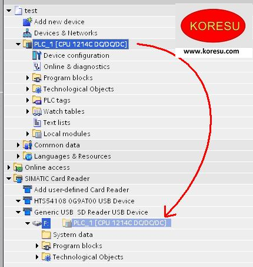
Task: Click the Text lists document icon
Action: pos(36,123)
